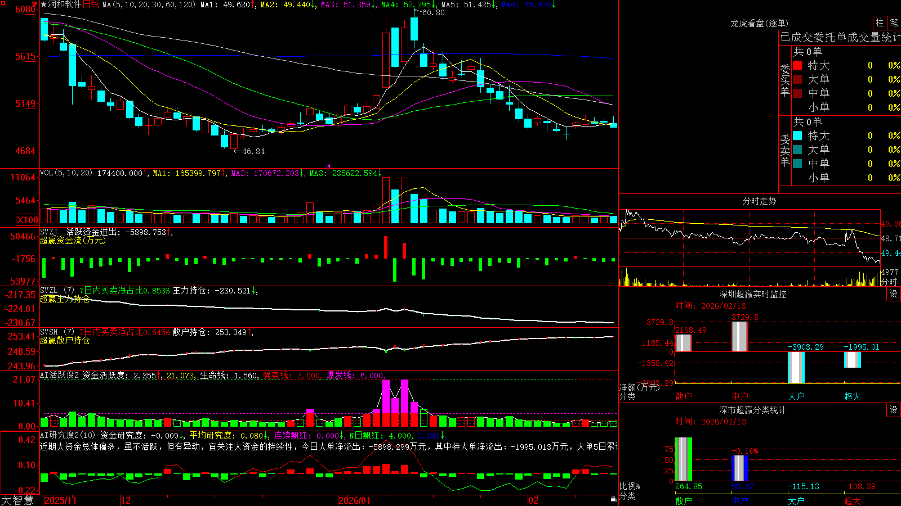The height and width of the screenshot is (506, 901).
Task: Select the 成交量统计 tab
Action: (874, 37)
